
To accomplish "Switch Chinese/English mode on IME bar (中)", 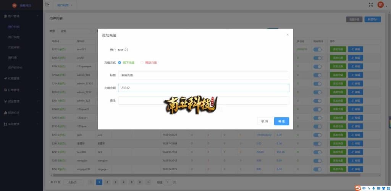I will pos(364,188).
